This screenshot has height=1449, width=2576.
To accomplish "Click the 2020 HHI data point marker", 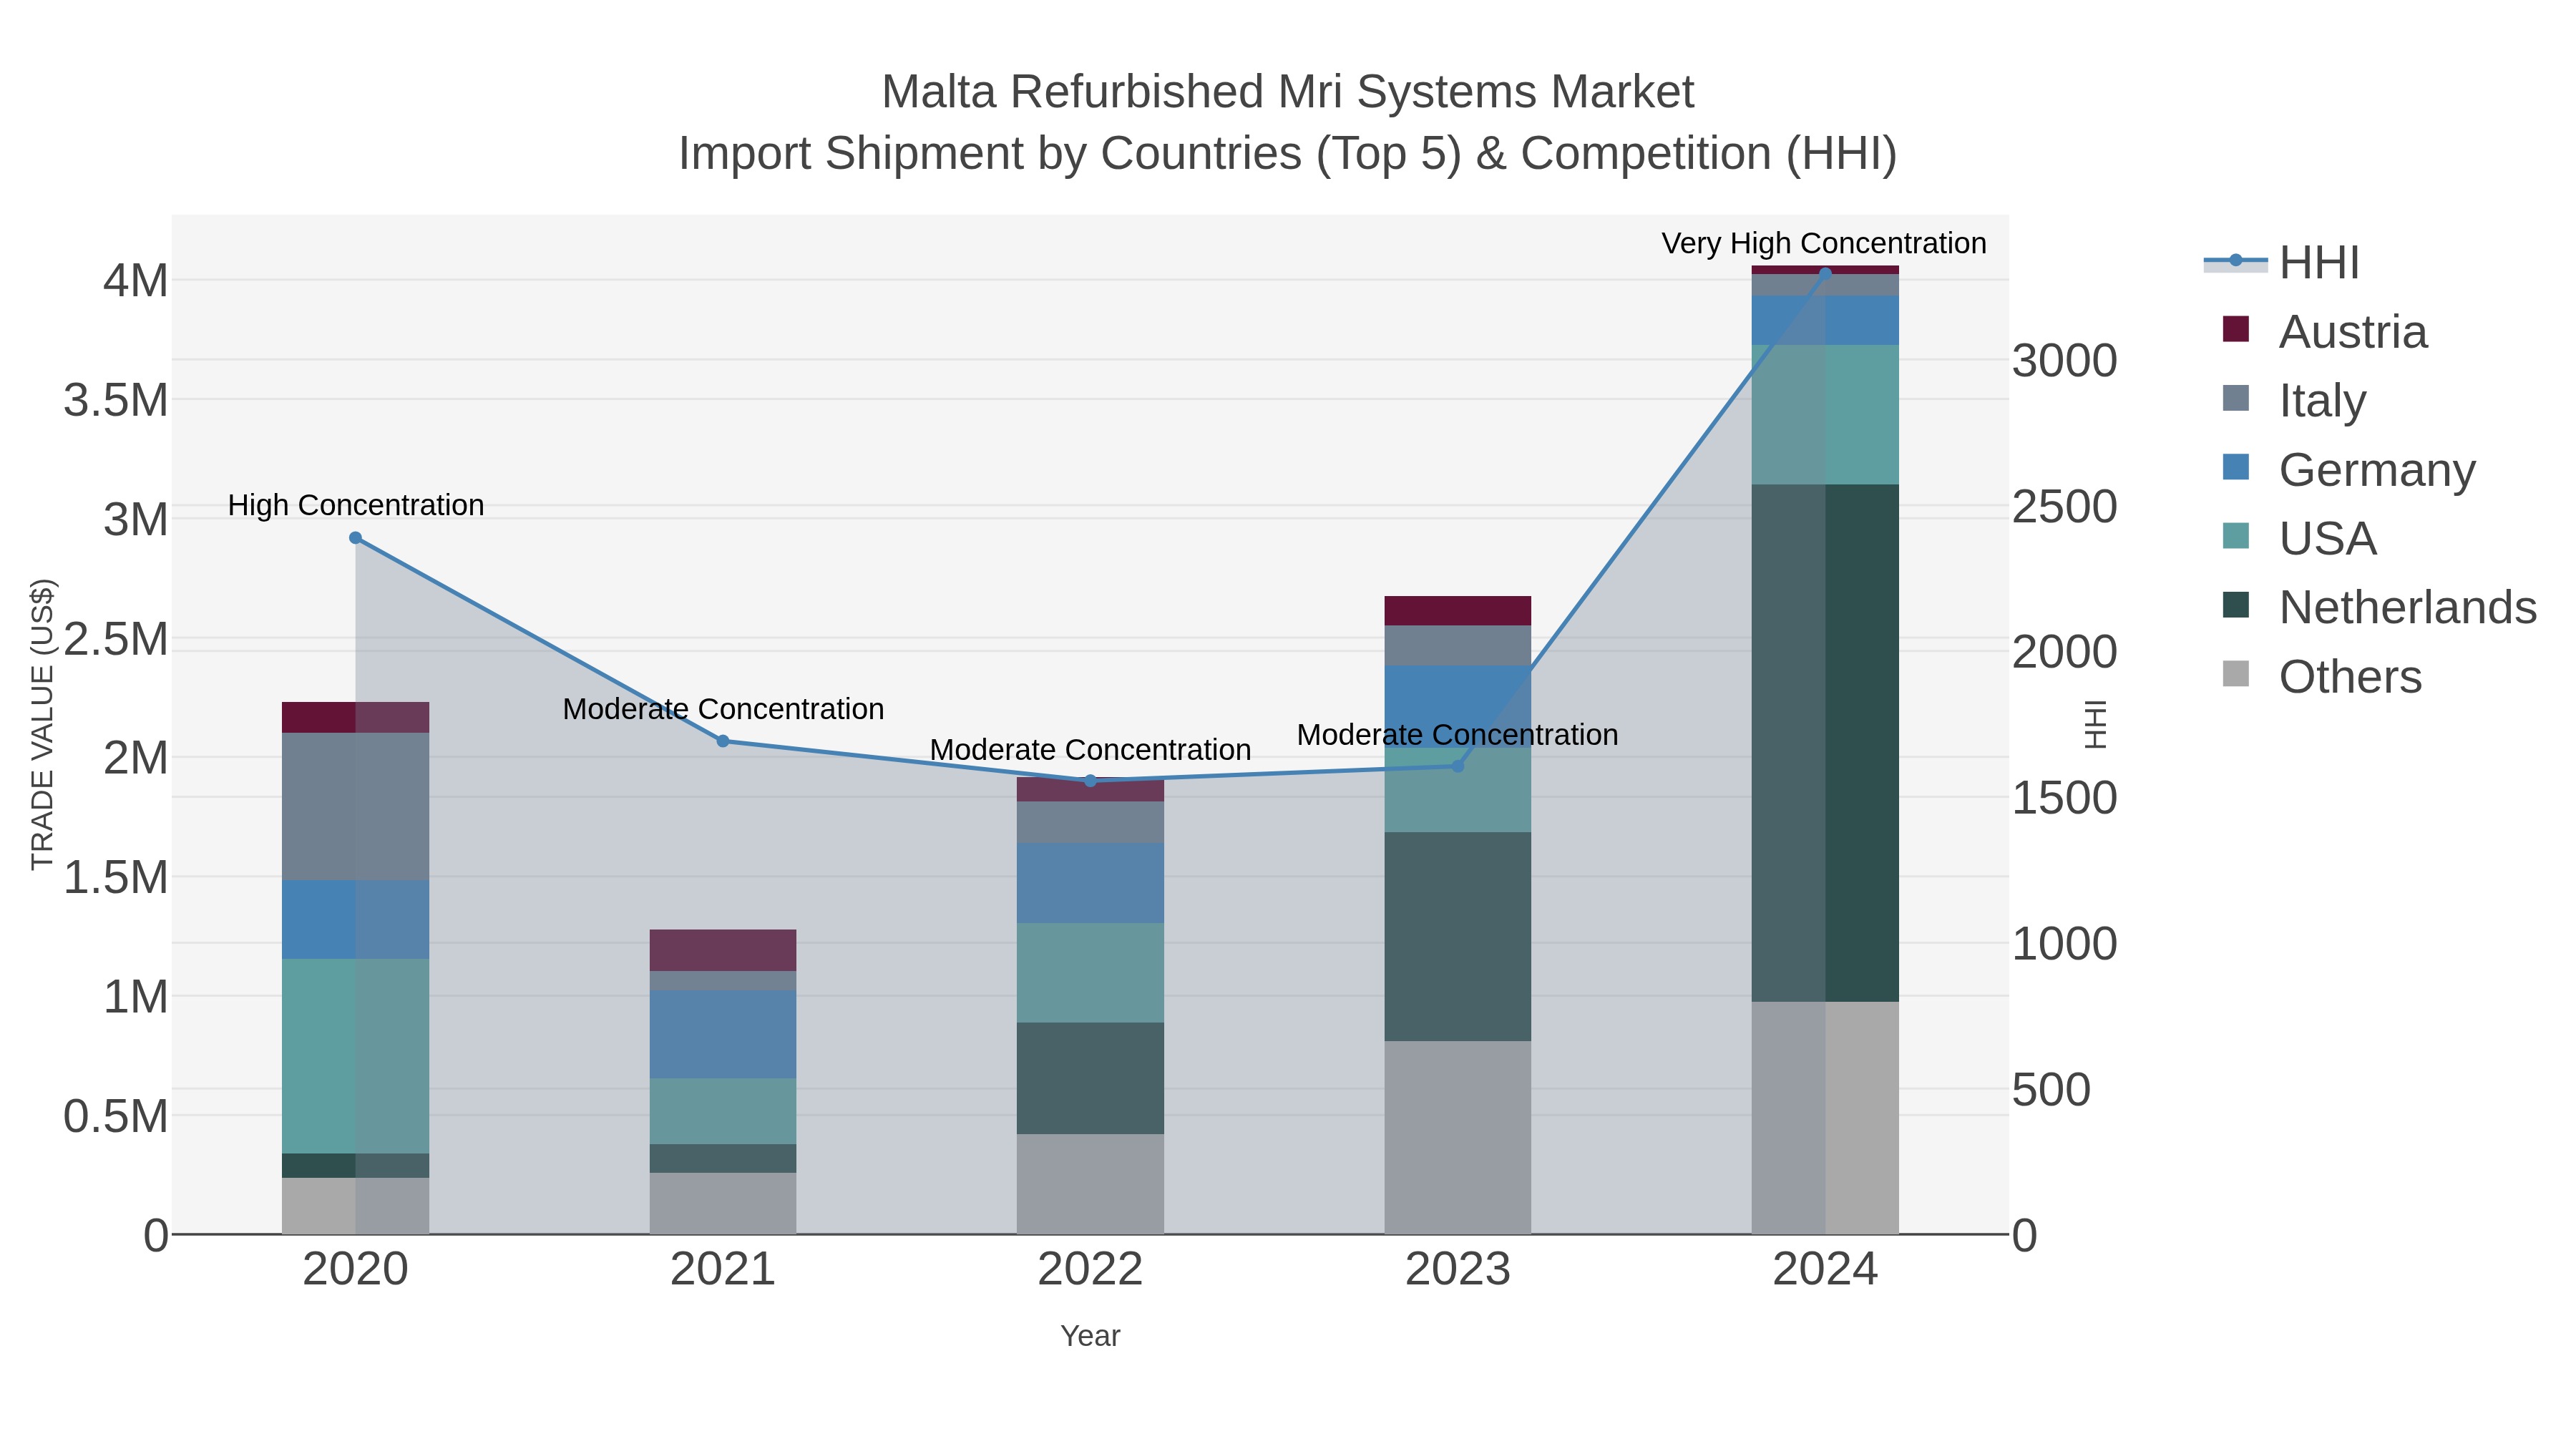I will pos(355,538).
